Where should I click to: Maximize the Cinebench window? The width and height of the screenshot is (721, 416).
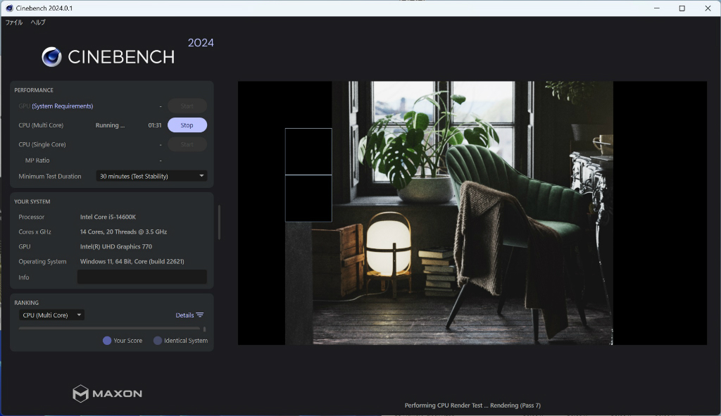(x=682, y=8)
